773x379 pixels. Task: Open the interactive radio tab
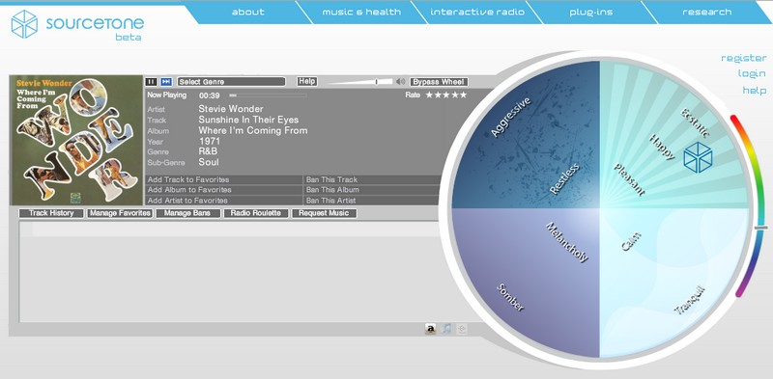click(x=477, y=12)
